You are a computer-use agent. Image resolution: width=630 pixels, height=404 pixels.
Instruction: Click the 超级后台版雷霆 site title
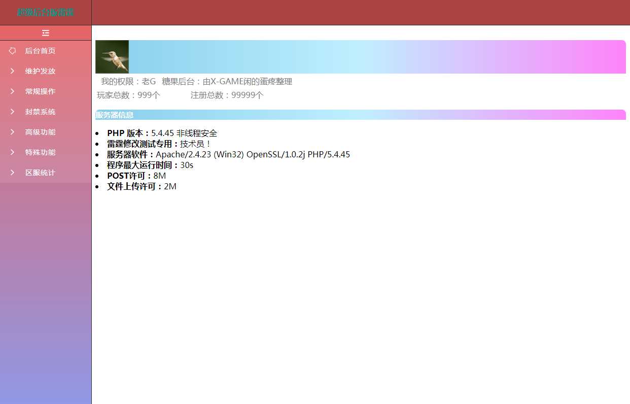[46, 12]
